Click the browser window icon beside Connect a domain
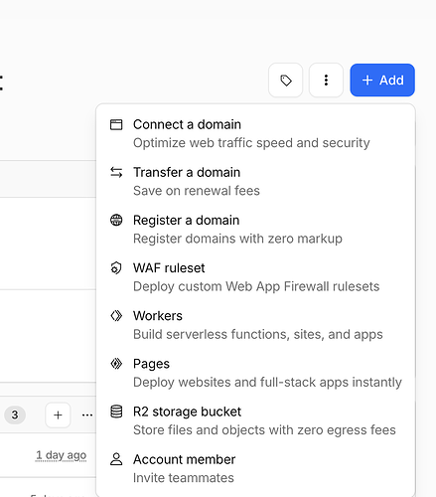Screen dimensions: 436x497 (116, 125)
